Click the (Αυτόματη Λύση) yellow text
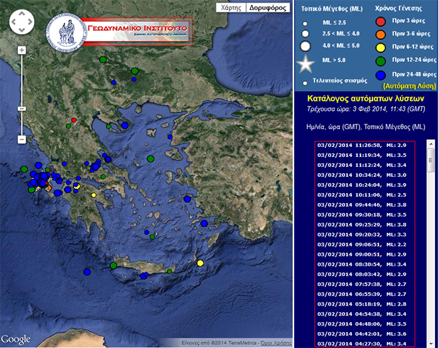Screen dimensions: 439x348 click(410, 85)
